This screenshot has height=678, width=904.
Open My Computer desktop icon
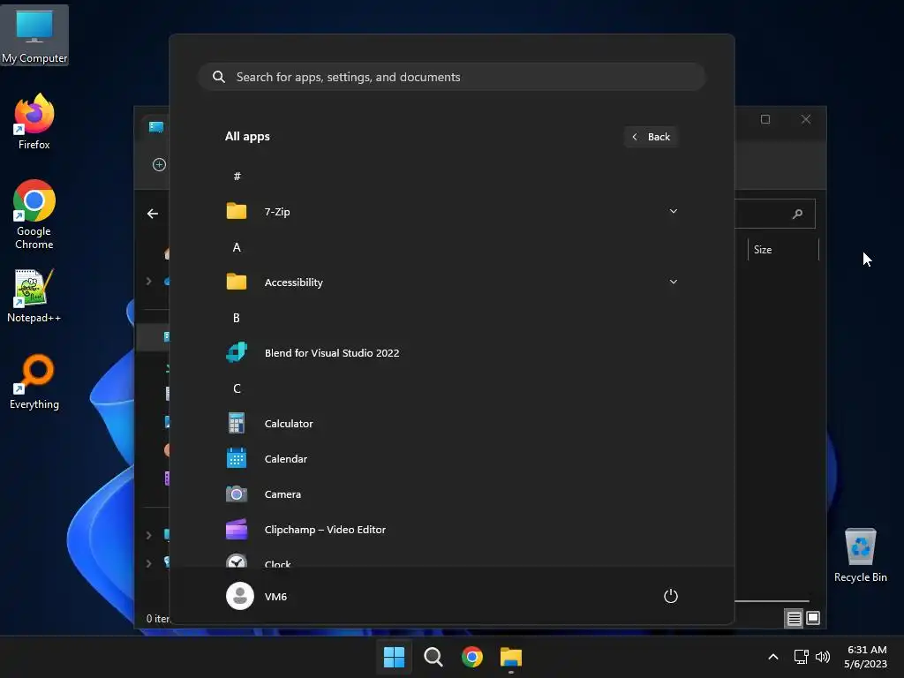point(34,35)
